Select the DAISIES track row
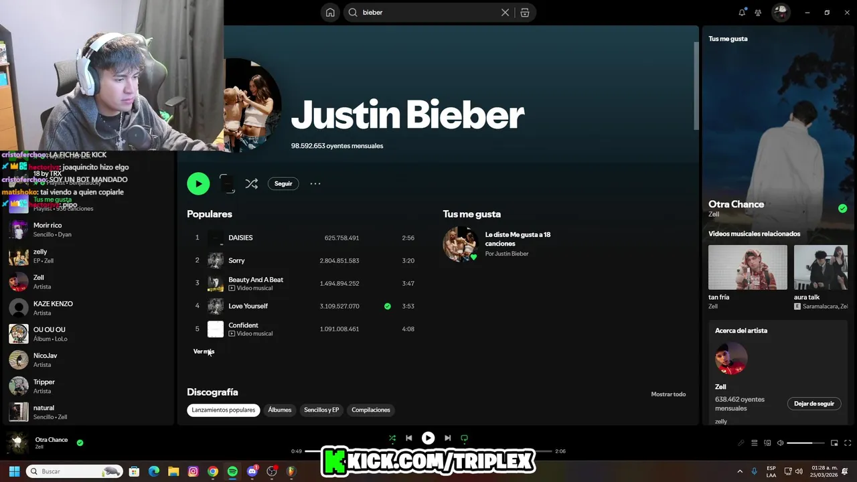 pyautogui.click(x=303, y=238)
